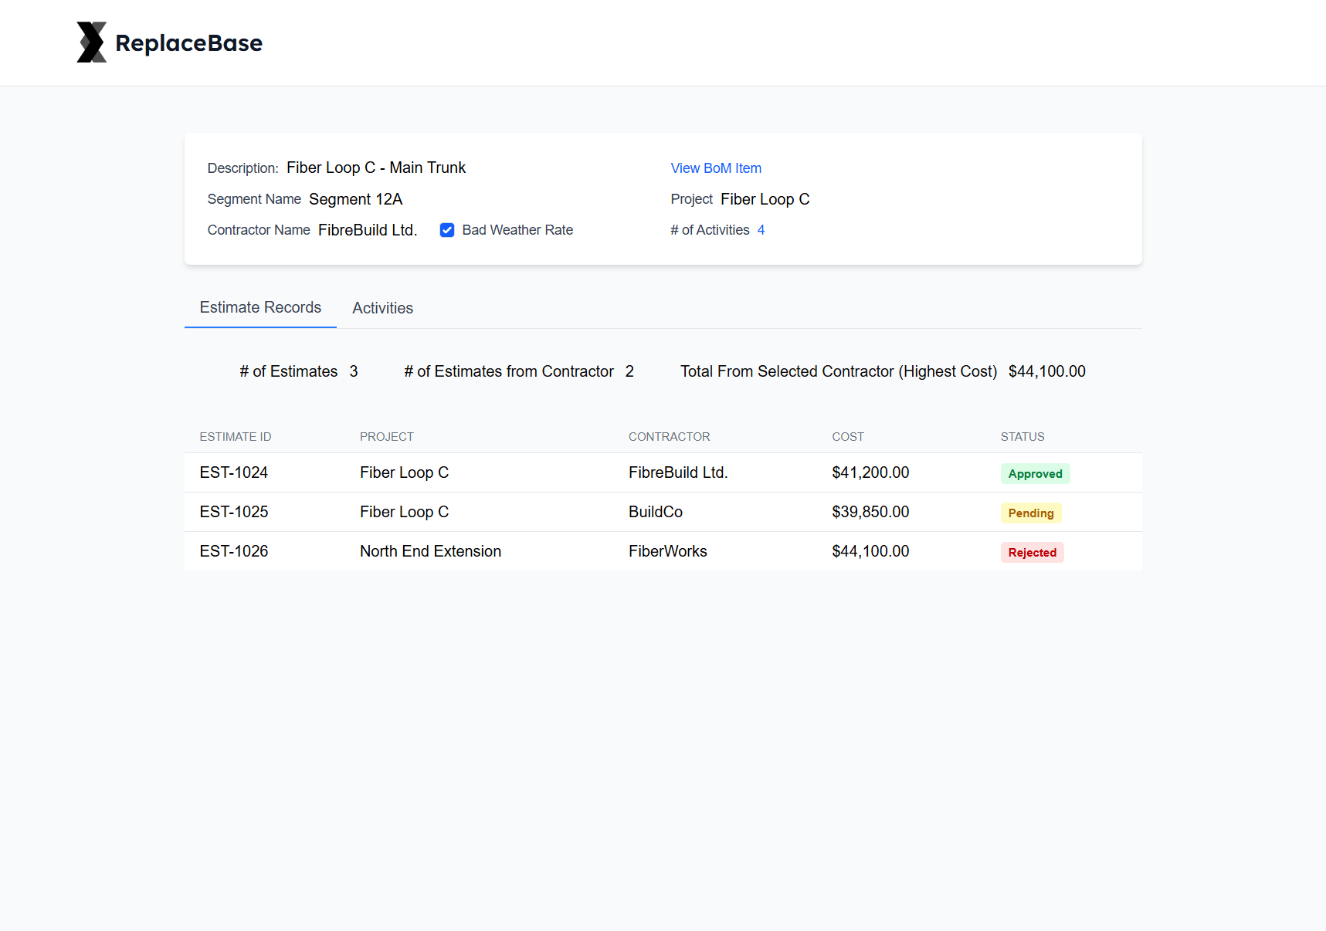Click the Approved status badge
Screen dimensions: 1326x931
1035,473
